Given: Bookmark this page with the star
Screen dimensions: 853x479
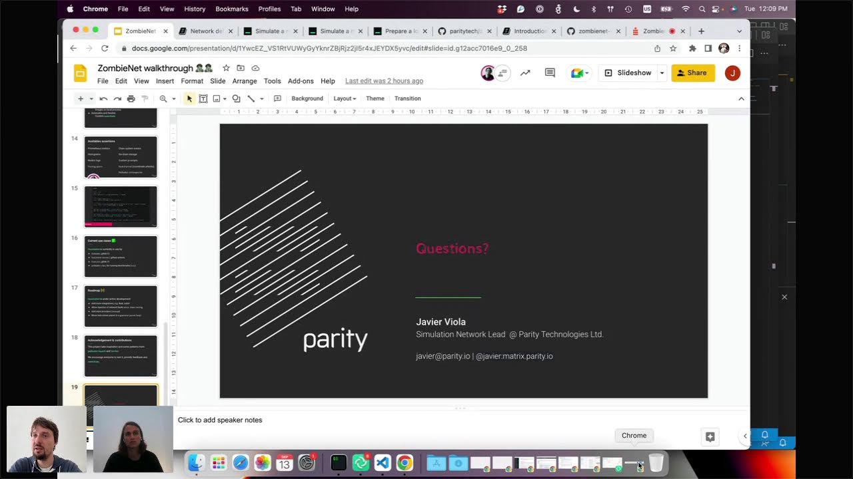Looking at the screenshot, I should click(673, 49).
